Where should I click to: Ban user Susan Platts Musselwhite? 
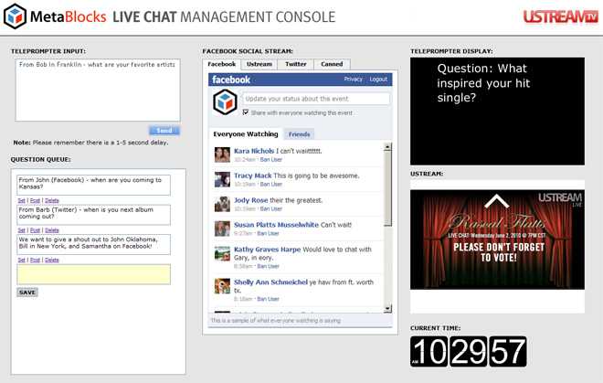pos(268,233)
